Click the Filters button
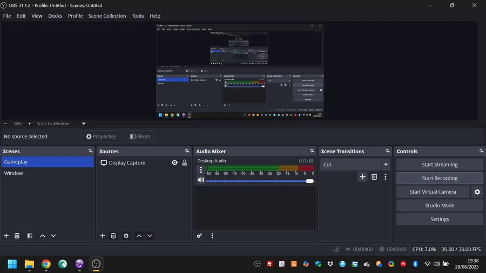The width and height of the screenshot is (486, 273). click(140, 136)
